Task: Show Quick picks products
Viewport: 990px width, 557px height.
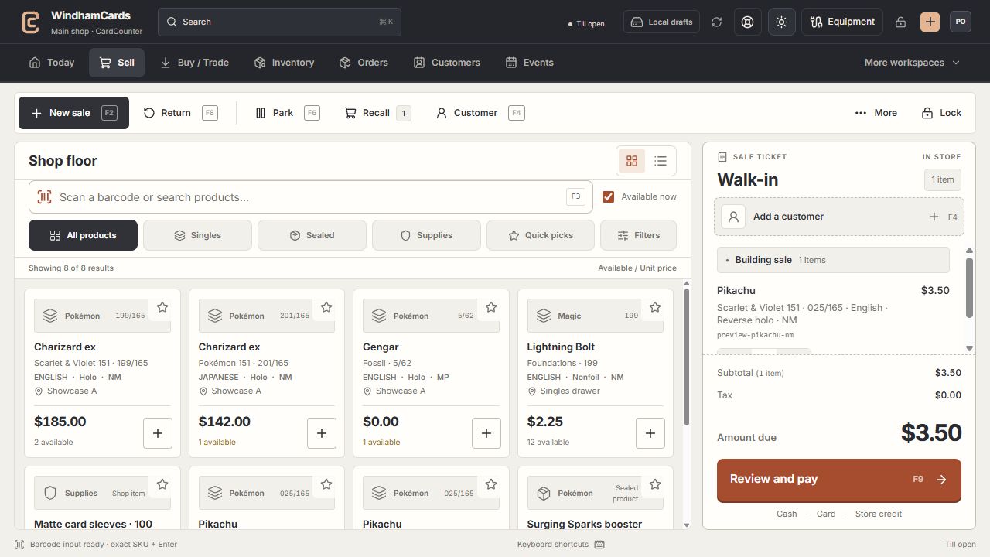Action: (x=541, y=235)
